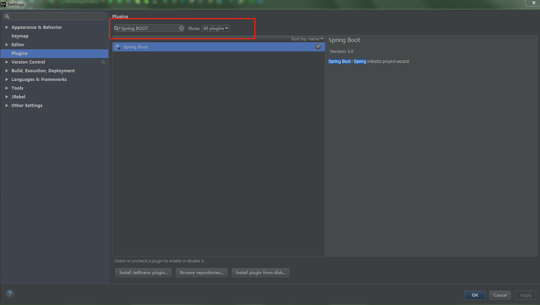540x305 pixels.
Task: Click the Apply button
Action: coord(526,295)
